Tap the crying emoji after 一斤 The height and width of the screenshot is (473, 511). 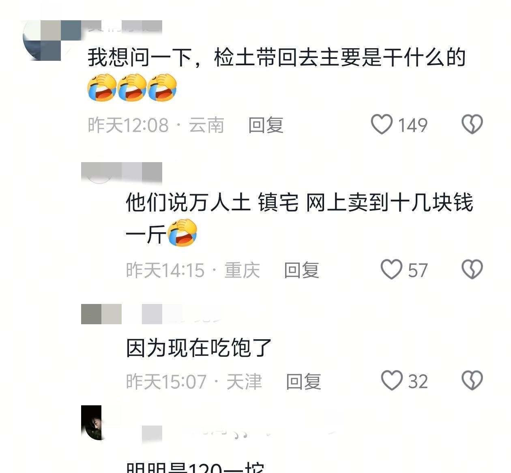pyautogui.click(x=182, y=233)
